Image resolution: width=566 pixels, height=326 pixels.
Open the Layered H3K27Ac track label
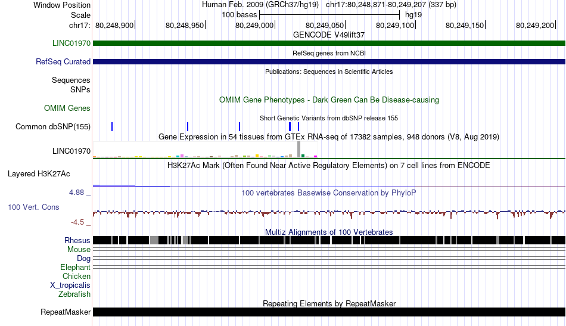pos(39,174)
